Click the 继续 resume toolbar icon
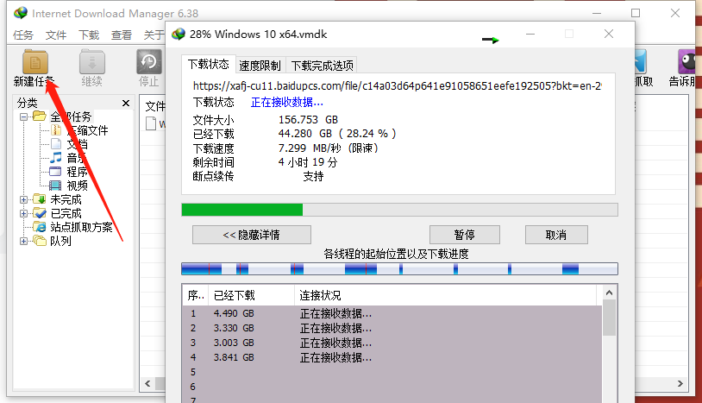This screenshot has height=403, width=702. point(91,62)
